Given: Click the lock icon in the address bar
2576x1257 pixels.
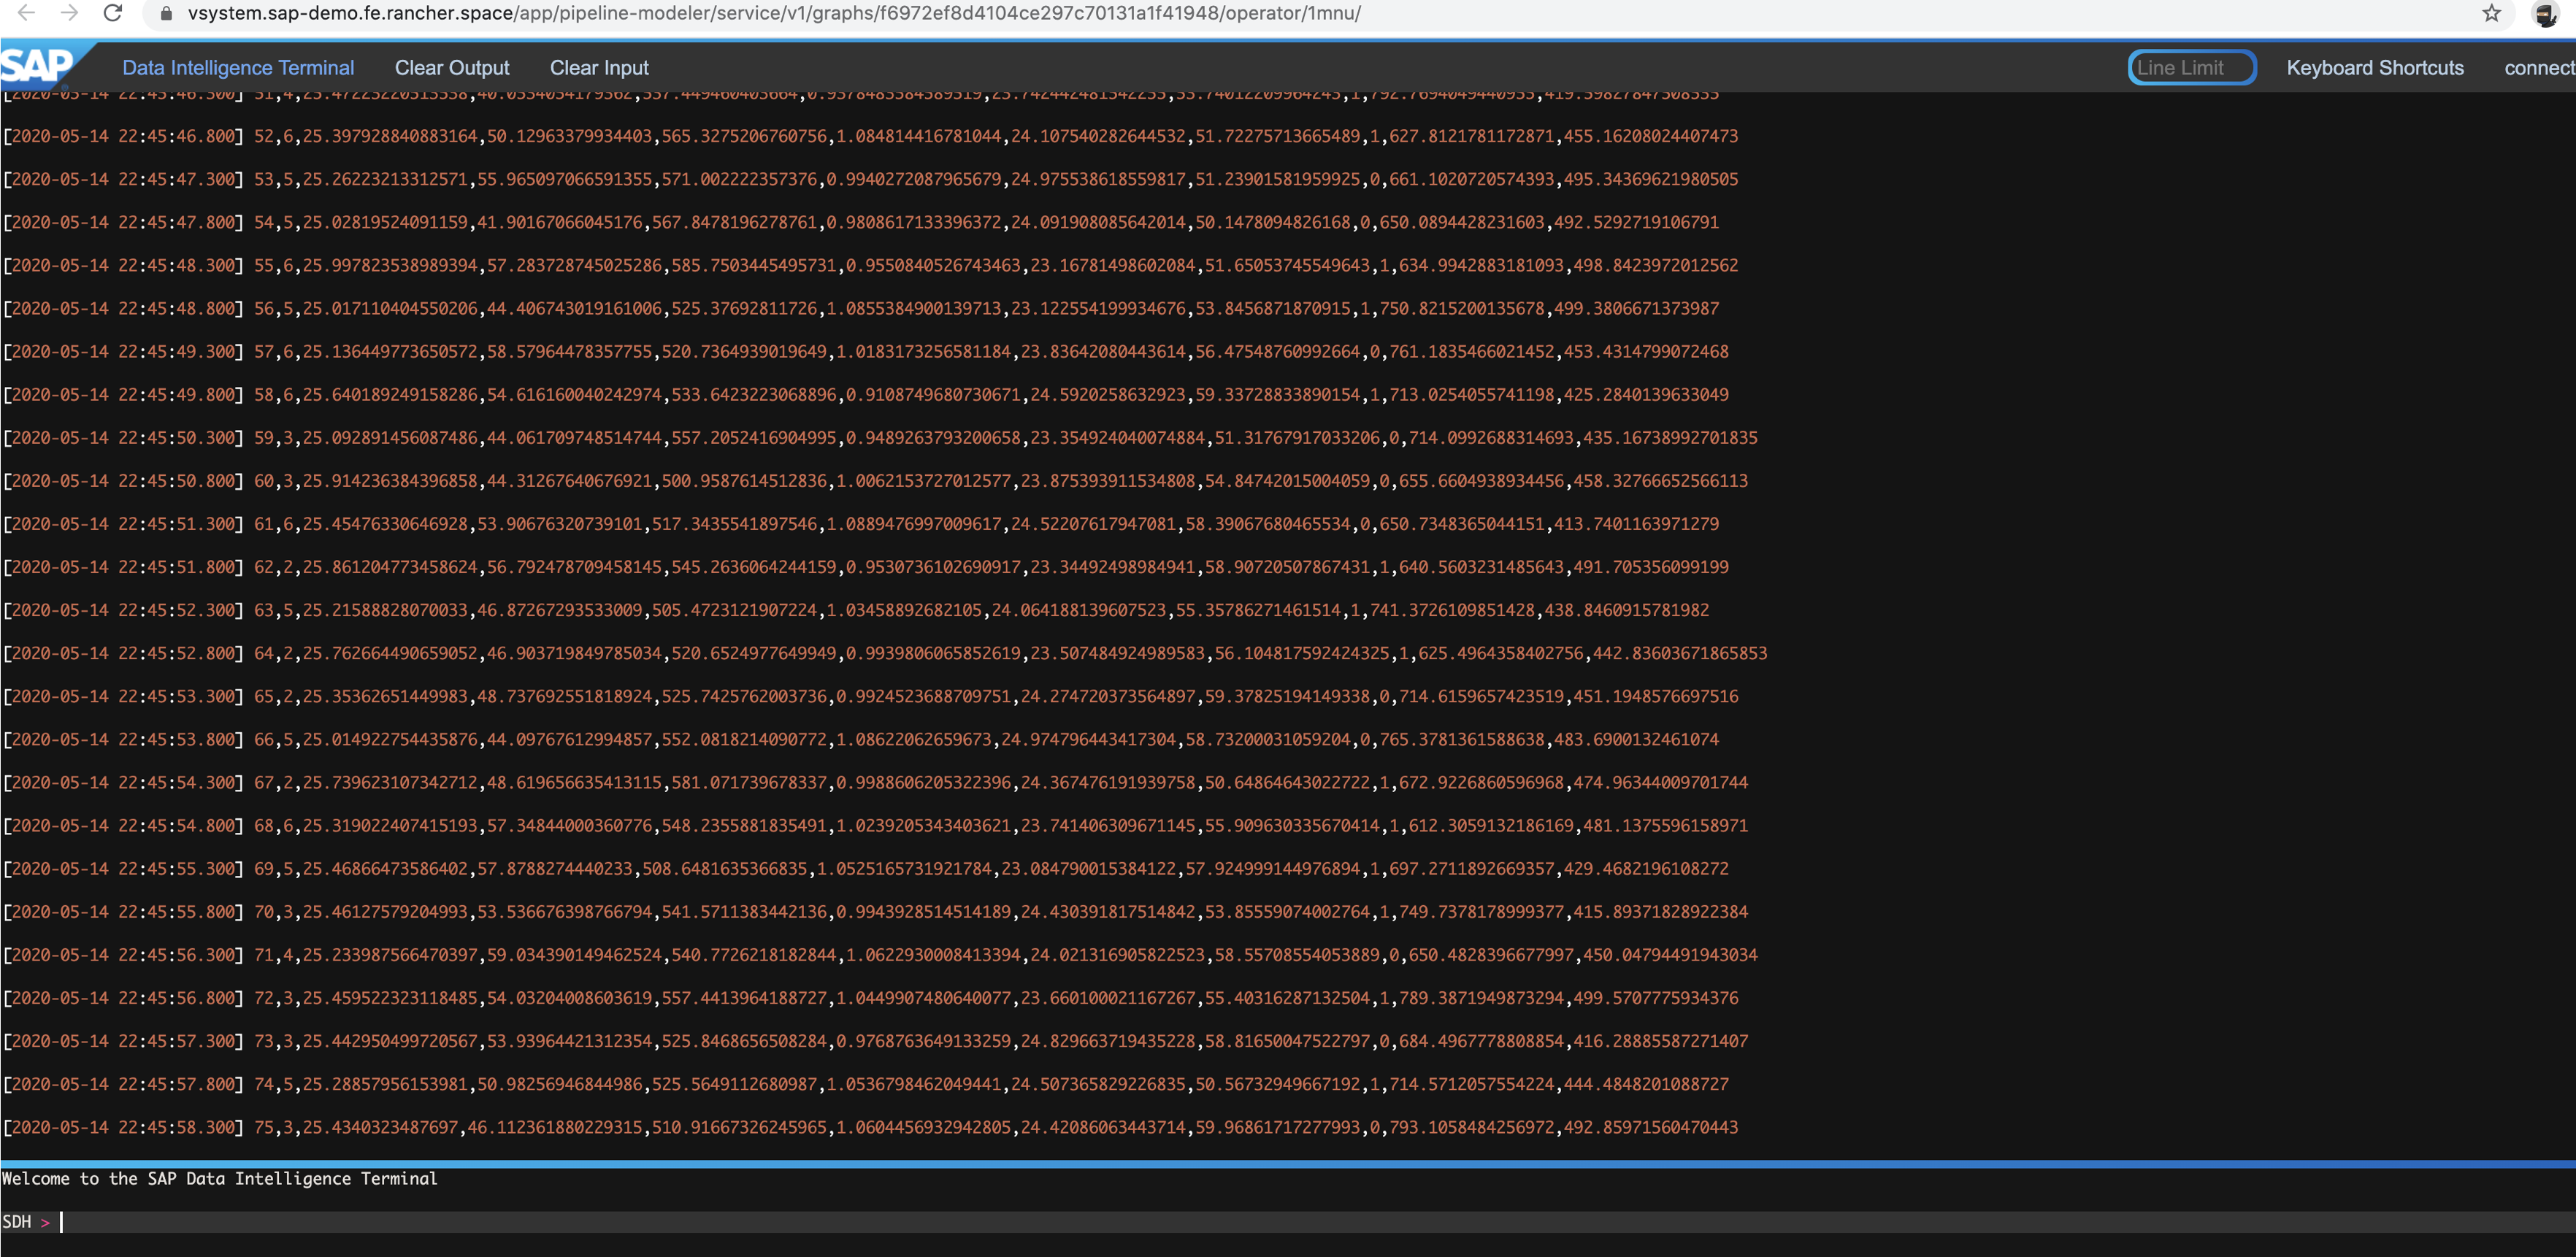Looking at the screenshot, I should click(167, 14).
